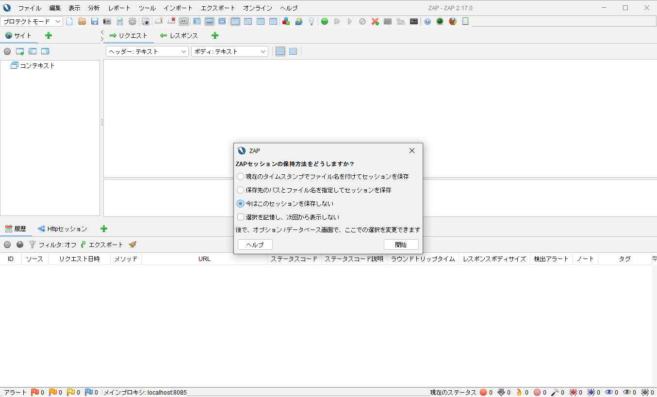
Task: Open the ファイル menu
Action: point(30,8)
